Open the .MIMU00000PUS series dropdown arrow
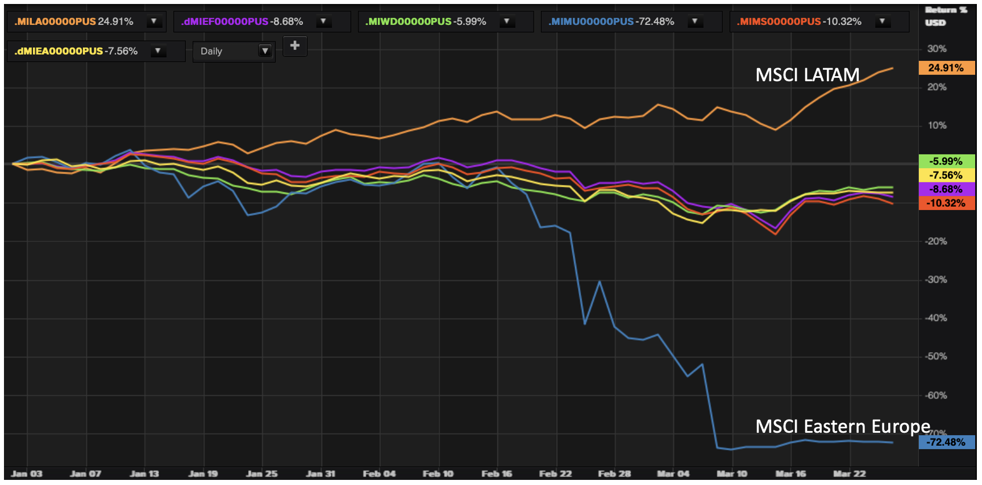This screenshot has height=485, width=982. [x=694, y=22]
